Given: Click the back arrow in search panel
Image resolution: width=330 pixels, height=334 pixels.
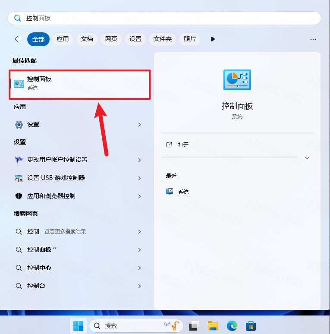Looking at the screenshot, I should (18, 39).
